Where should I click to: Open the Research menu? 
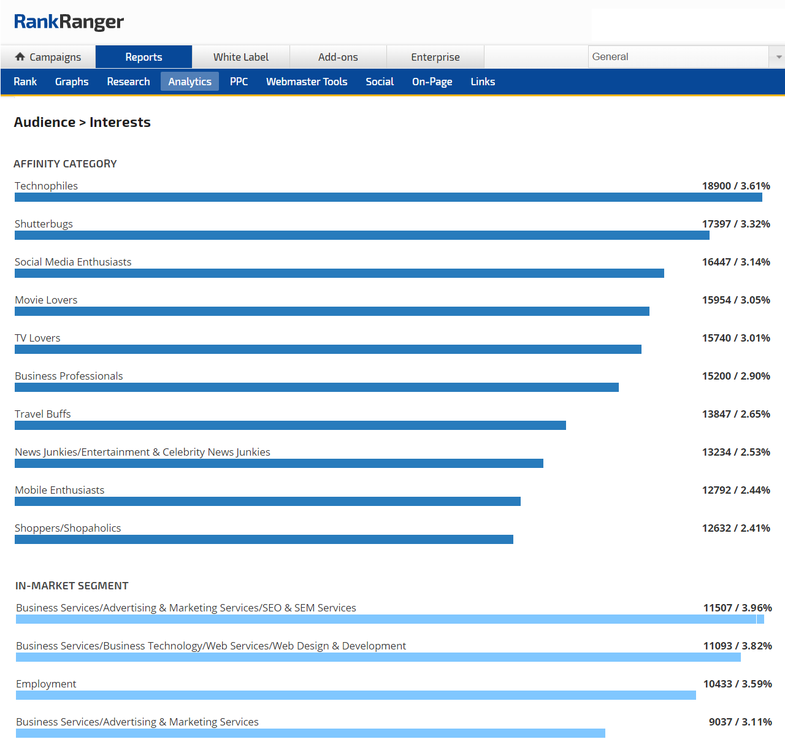tap(128, 82)
